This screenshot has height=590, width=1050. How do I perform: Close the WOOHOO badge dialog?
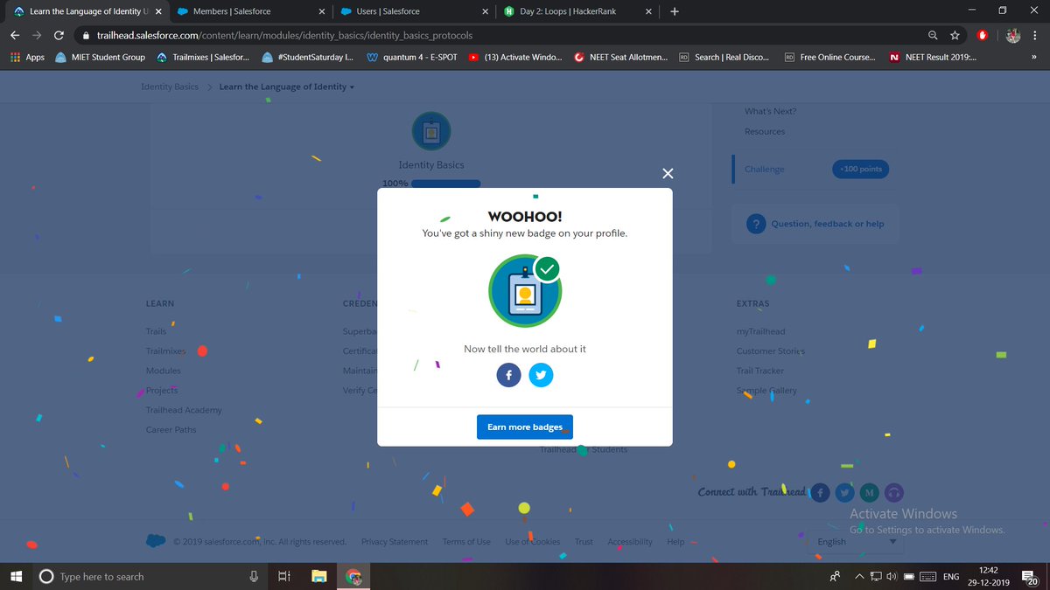[668, 174]
